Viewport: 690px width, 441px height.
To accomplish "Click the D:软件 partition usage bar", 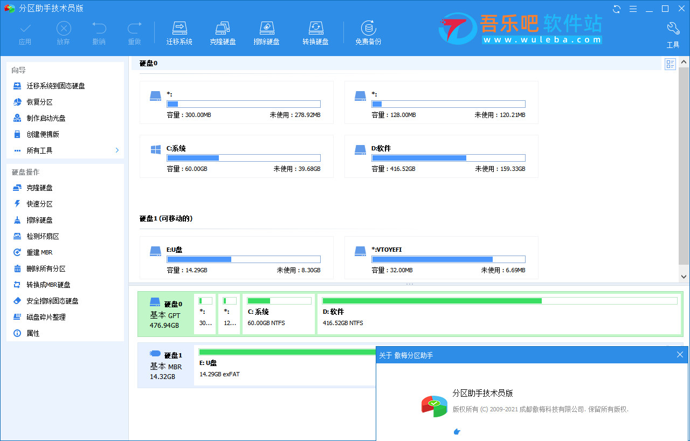I will (x=448, y=158).
